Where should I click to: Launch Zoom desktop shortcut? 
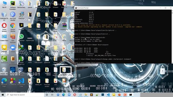[x=13, y=48]
